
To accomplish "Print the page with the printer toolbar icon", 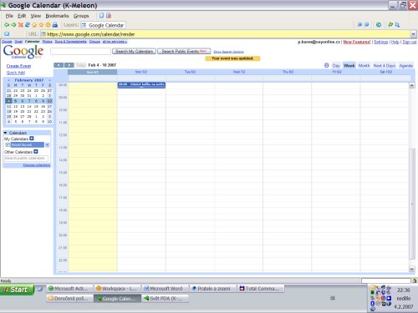I will 55,25.
